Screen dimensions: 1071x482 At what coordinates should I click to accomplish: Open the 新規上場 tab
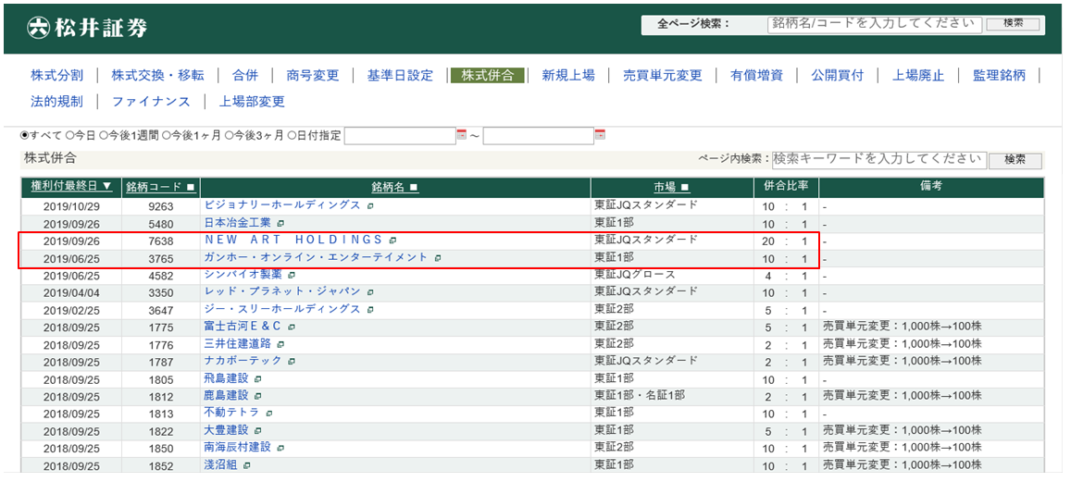(568, 76)
